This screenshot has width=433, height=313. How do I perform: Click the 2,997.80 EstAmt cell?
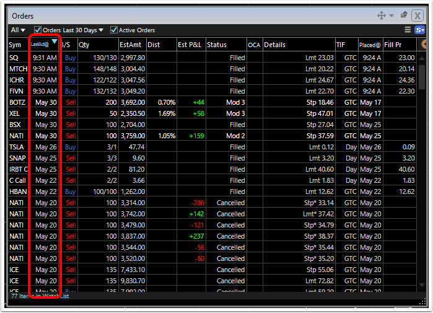click(133, 58)
